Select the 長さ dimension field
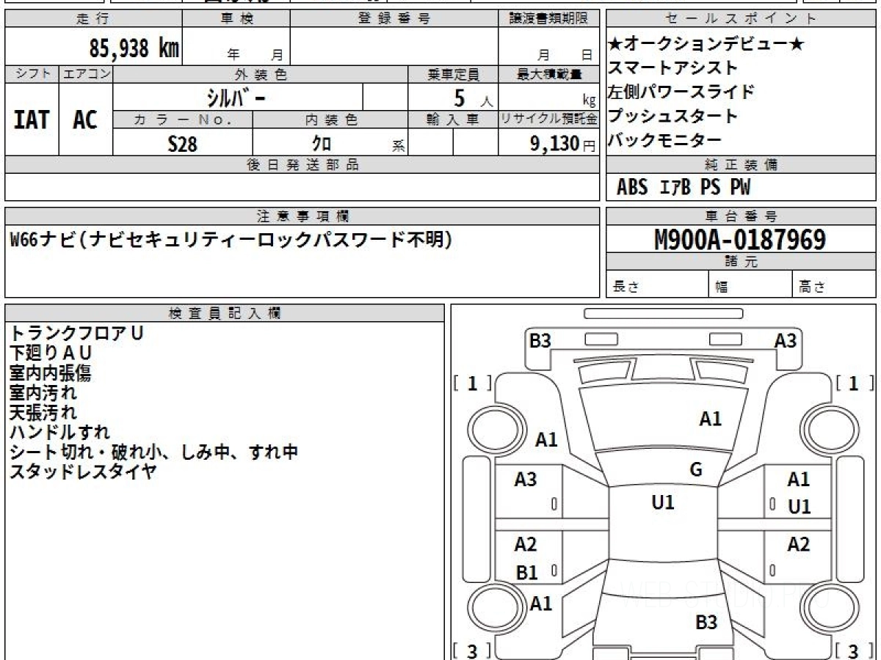 coord(658,286)
